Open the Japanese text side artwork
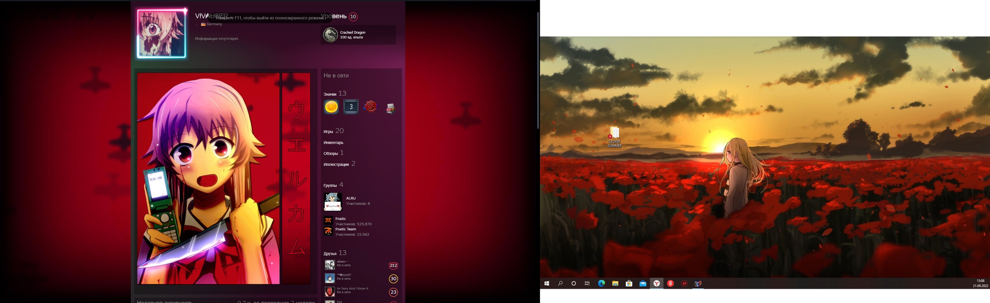The image size is (990, 303). point(296,178)
